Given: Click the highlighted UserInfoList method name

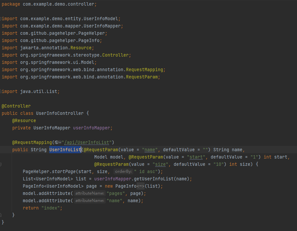Looking at the screenshot, I should (x=65, y=150).
